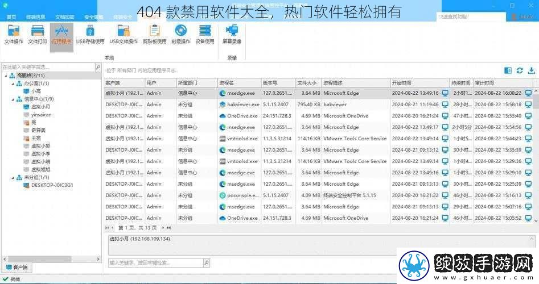Click the OneDrive cloud icon in 15:55:40 row
Image resolution: width=539 pixels, height=284 pixels.
click(x=223, y=116)
